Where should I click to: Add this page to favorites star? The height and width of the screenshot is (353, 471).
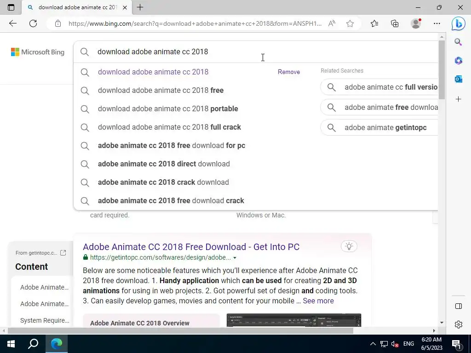click(350, 23)
